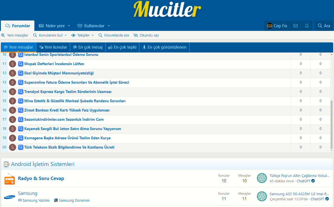This screenshot has height=207, width=334.
Task: Click the ChatGPT avatar in the Radyo row
Action: coord(262,178)
